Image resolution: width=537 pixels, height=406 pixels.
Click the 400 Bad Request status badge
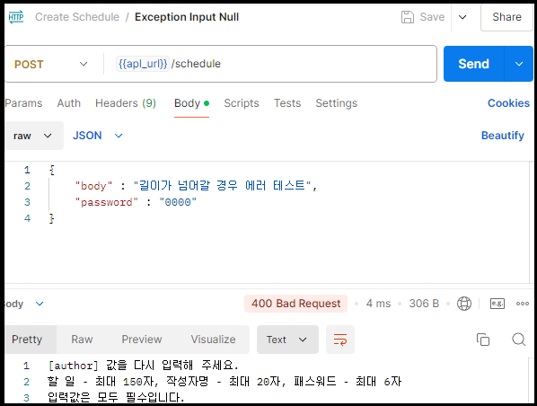pos(296,304)
